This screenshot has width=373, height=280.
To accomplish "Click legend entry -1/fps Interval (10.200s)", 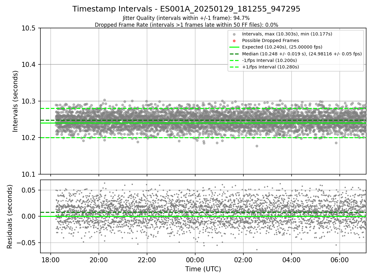I will pyautogui.click(x=269, y=60).
